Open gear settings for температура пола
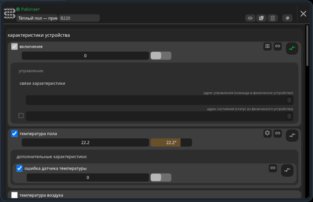This screenshot has width=313, height=202. click(267, 133)
